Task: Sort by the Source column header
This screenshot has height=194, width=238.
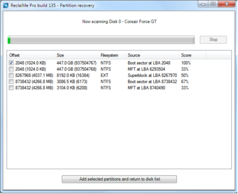Action: (152, 55)
